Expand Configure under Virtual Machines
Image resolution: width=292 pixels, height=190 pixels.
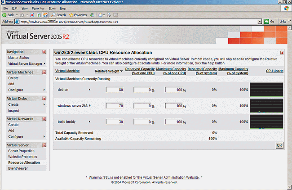[x=44, y=90]
